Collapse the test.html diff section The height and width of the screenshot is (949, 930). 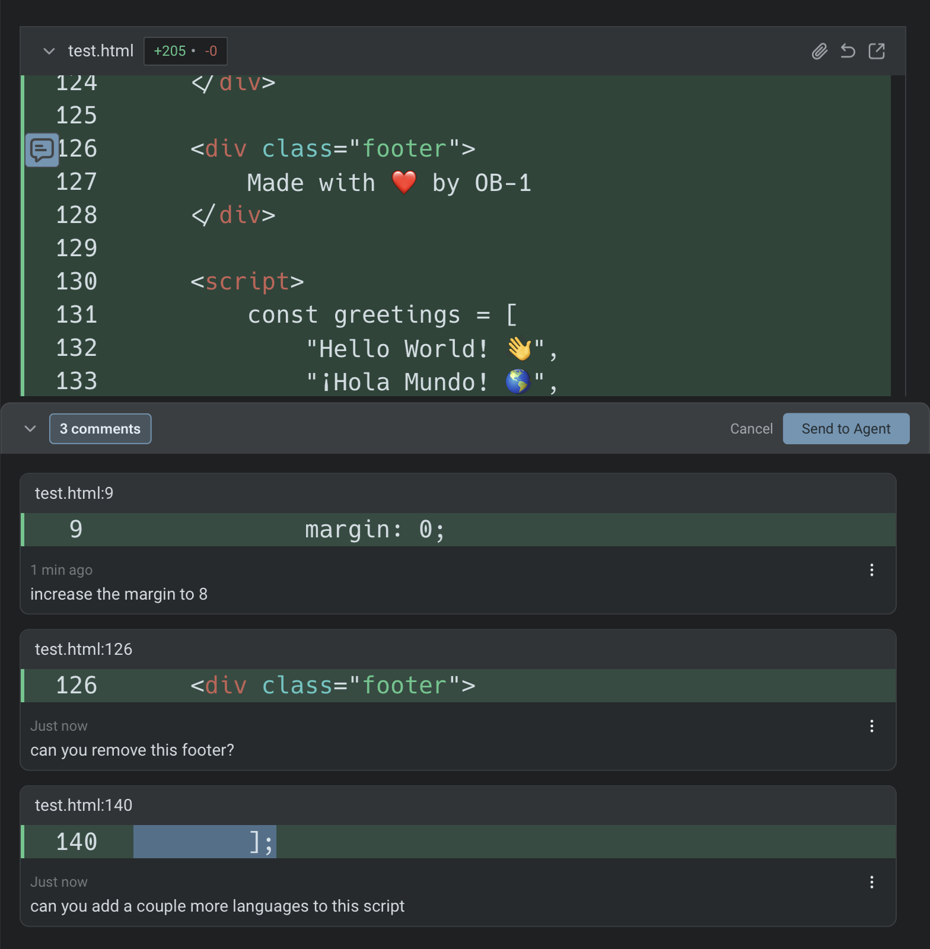(x=49, y=52)
